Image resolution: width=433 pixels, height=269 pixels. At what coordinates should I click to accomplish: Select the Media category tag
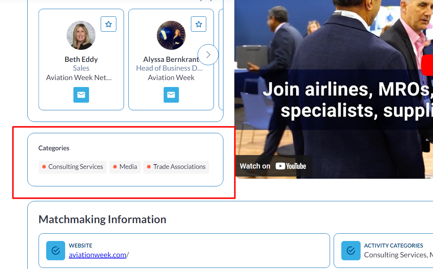pos(125,167)
